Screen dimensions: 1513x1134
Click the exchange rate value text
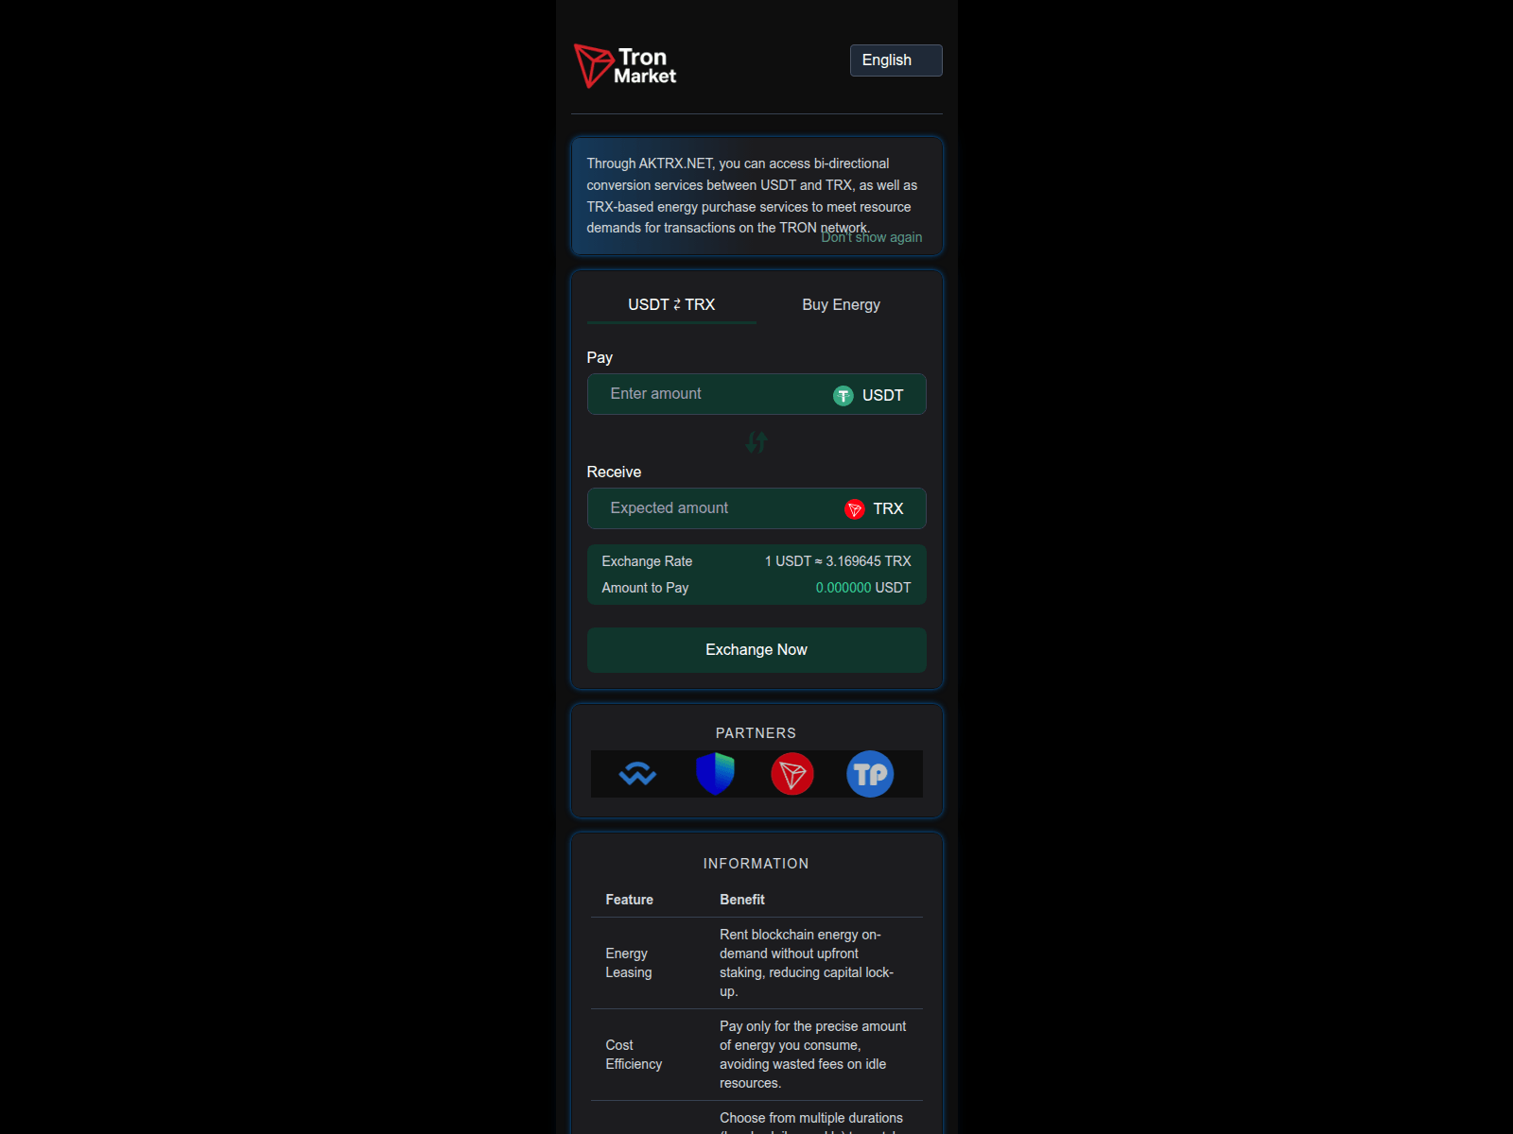tap(838, 561)
